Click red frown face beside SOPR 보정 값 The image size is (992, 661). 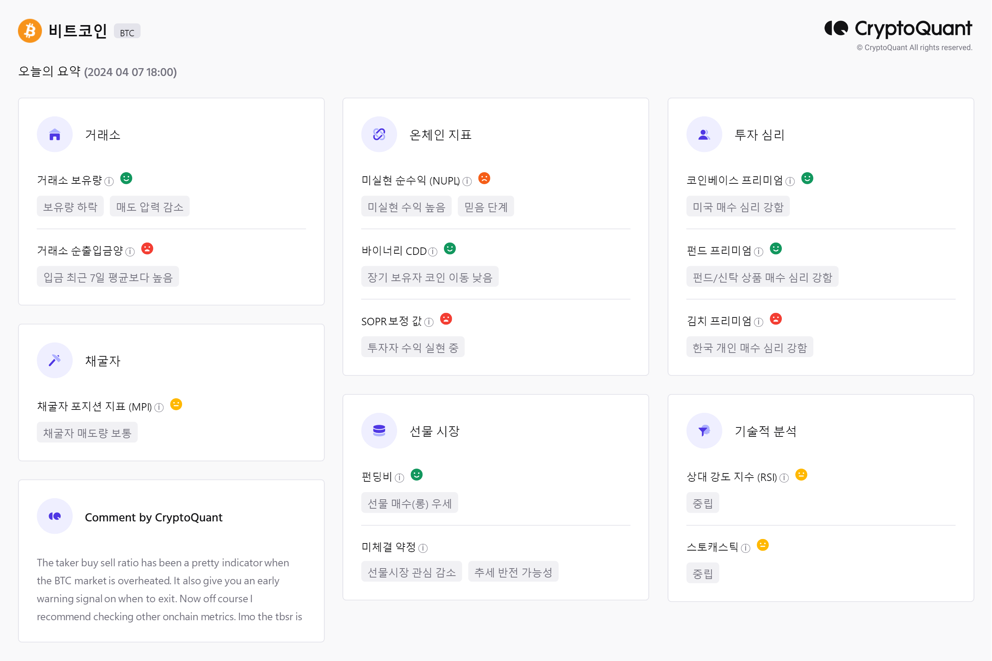click(447, 319)
